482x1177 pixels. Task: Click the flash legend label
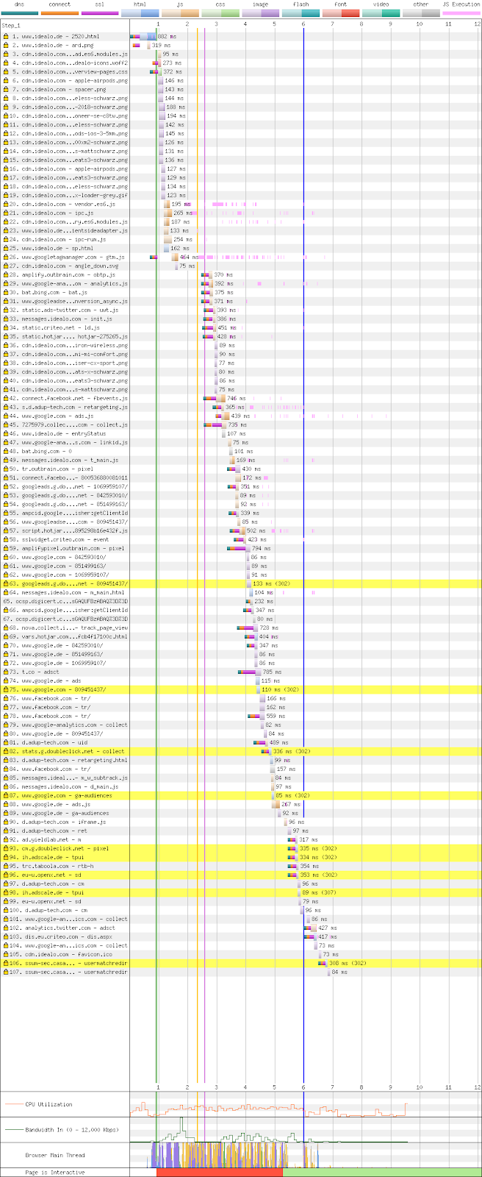(301, 4)
